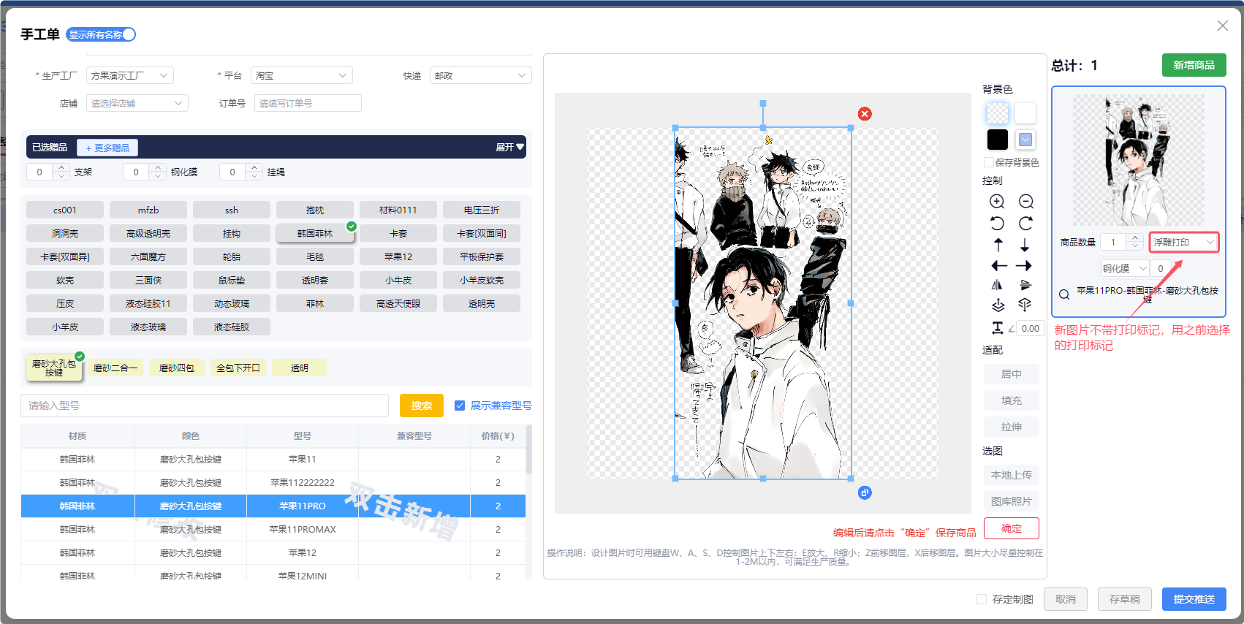This screenshot has height=624, width=1244.
Task: Increase the 钢化膜 gift quantity
Action: pos(158,168)
